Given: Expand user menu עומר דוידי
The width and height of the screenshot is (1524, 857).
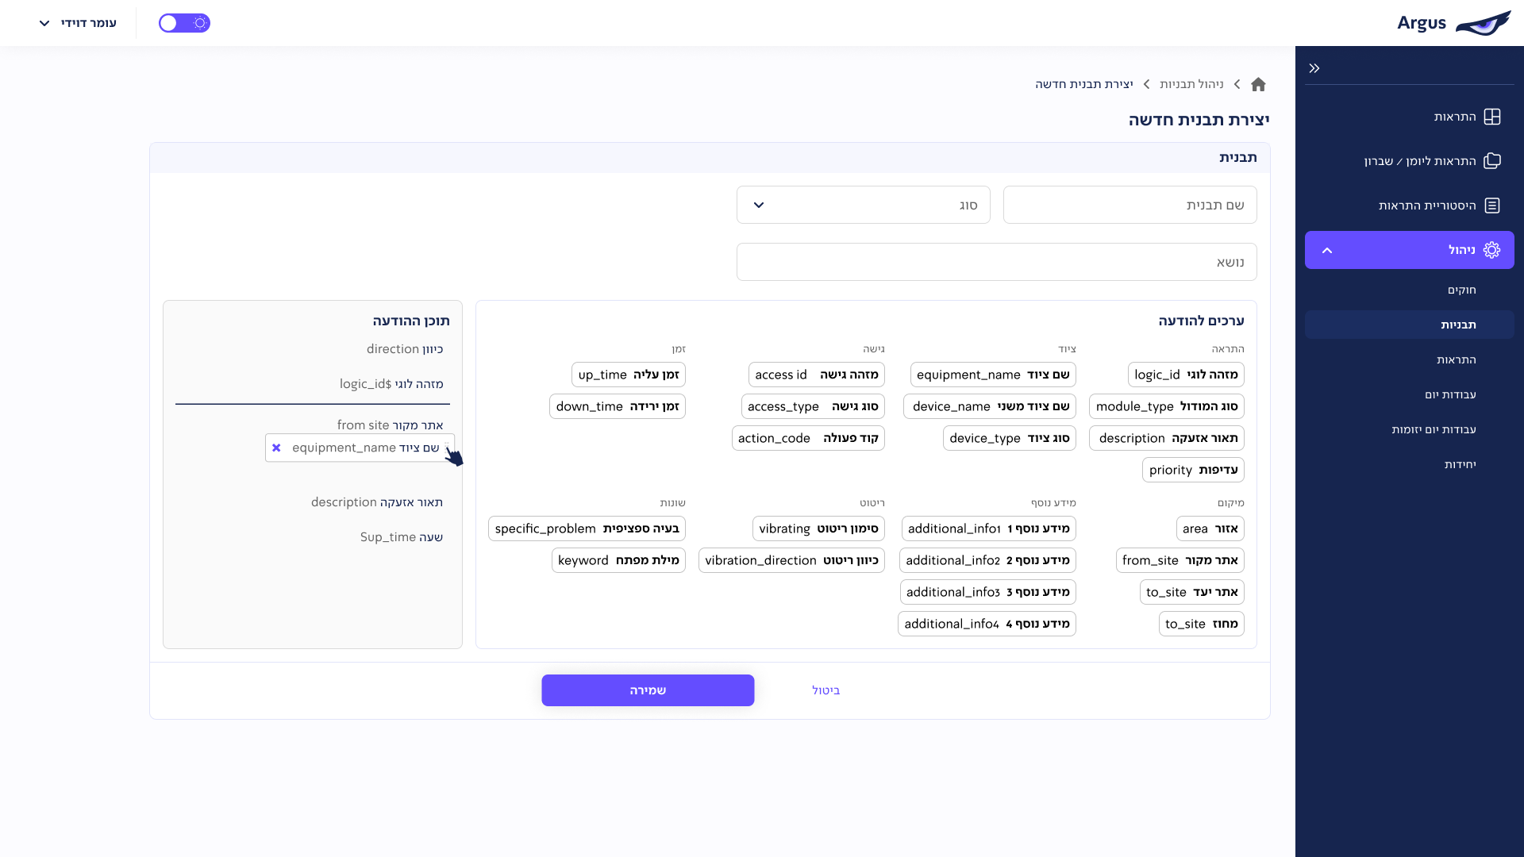Looking at the screenshot, I should tap(78, 23).
